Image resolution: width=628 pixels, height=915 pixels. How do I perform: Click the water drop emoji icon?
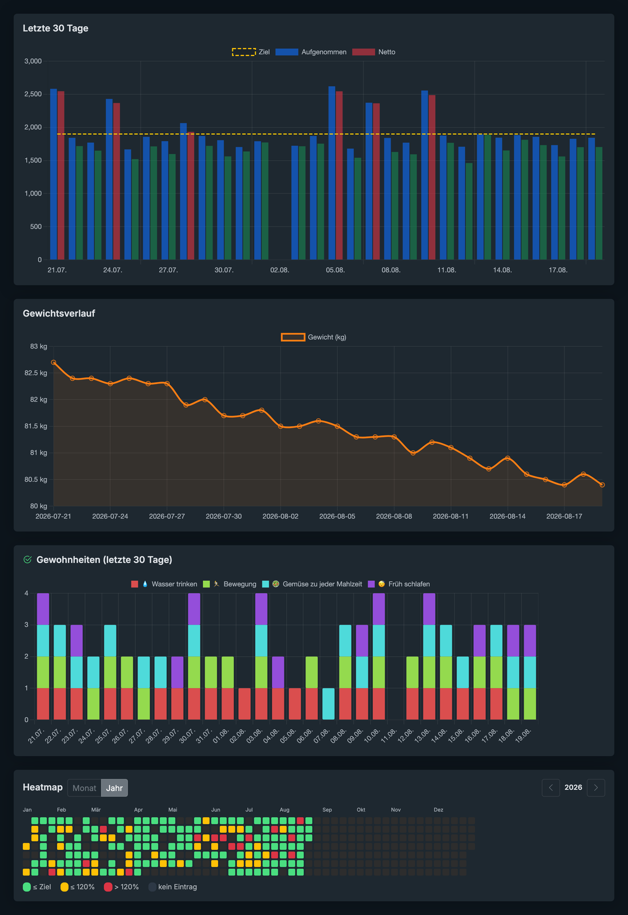[x=145, y=584]
